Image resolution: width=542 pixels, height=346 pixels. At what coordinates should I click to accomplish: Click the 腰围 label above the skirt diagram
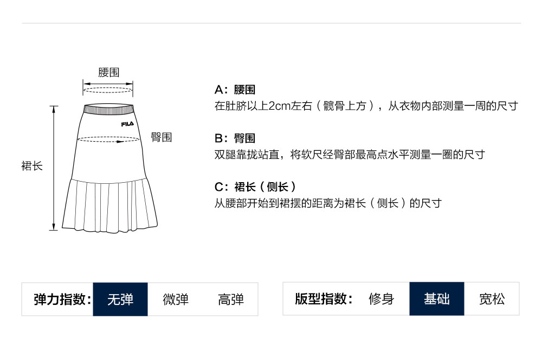pyautogui.click(x=108, y=72)
